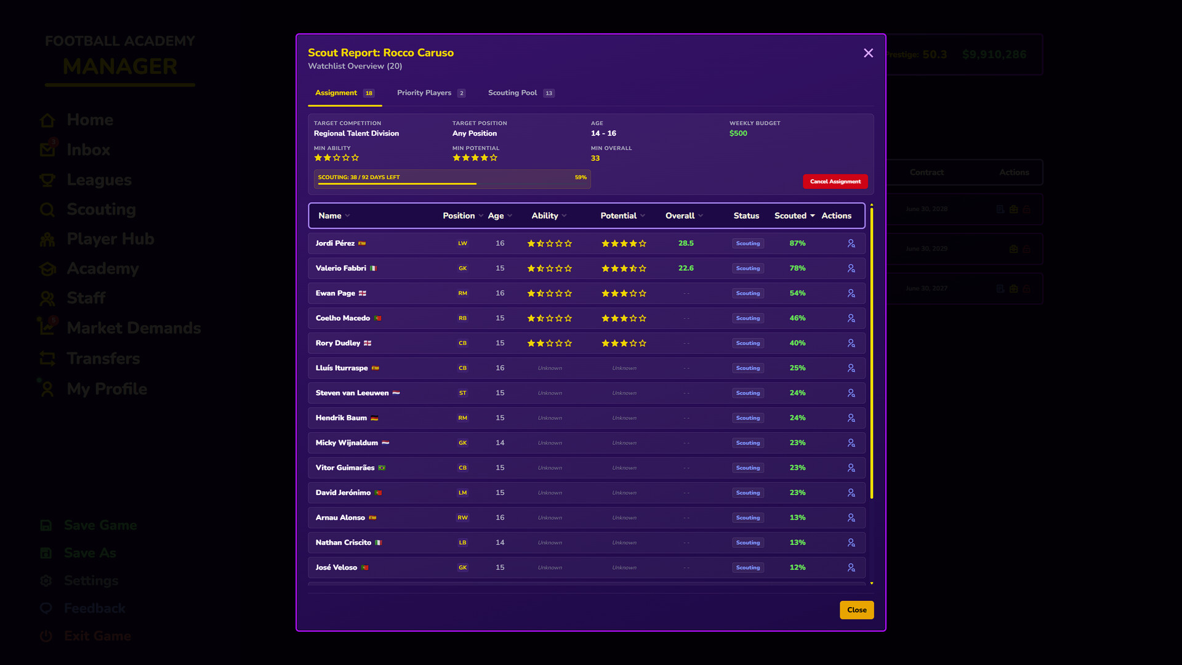Click the scouting days-left progress bar
1182x665 pixels.
(x=452, y=179)
